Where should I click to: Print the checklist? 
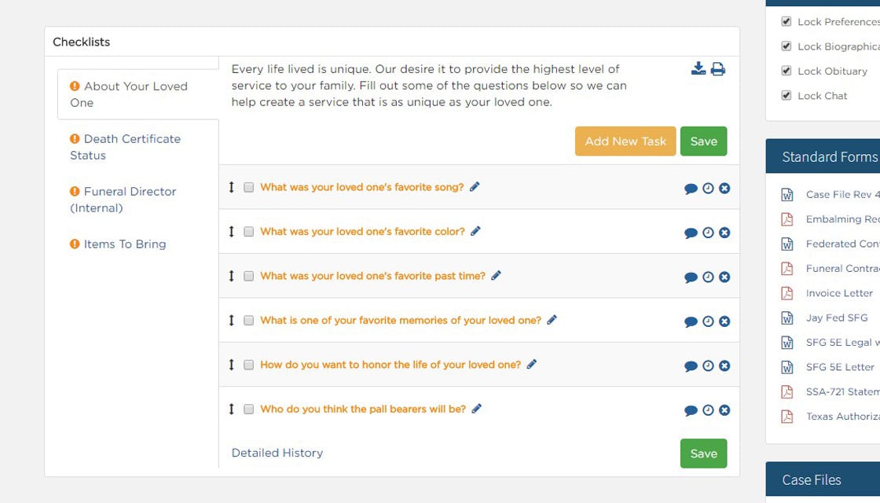coord(717,69)
